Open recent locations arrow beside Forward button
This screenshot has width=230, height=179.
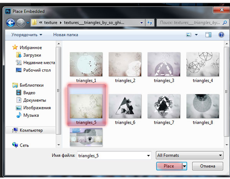click(x=28, y=23)
